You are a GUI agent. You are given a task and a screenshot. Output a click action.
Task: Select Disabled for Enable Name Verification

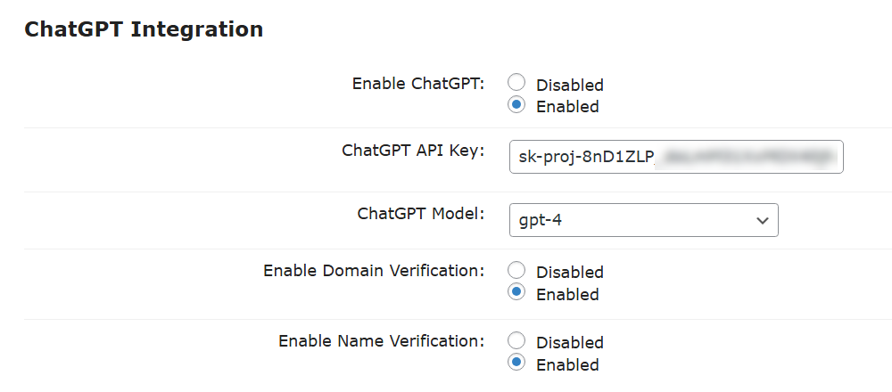click(516, 340)
